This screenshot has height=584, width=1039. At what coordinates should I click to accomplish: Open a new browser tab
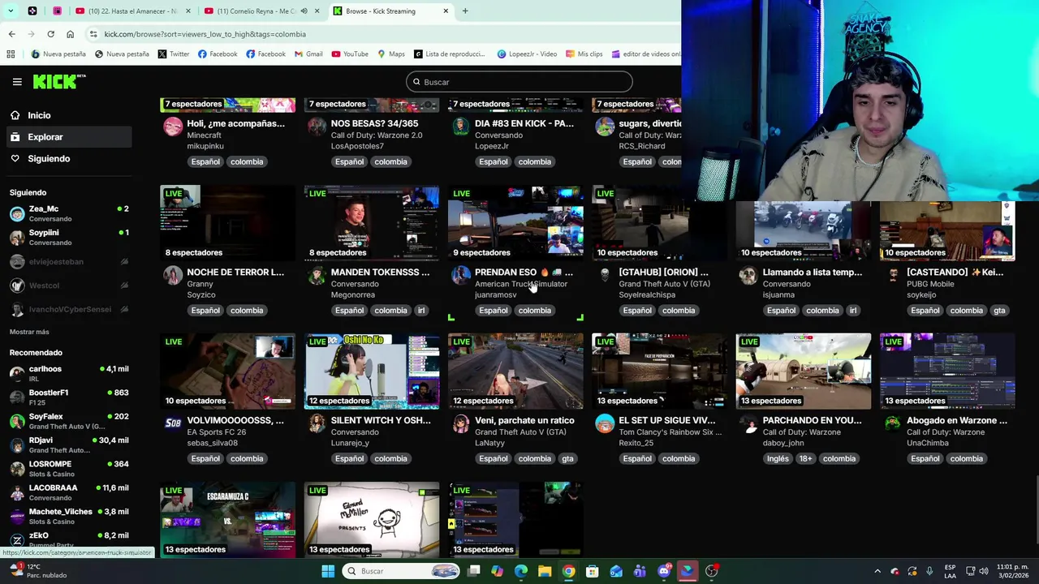(465, 11)
